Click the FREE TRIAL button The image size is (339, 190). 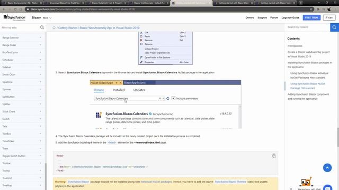(311, 17)
